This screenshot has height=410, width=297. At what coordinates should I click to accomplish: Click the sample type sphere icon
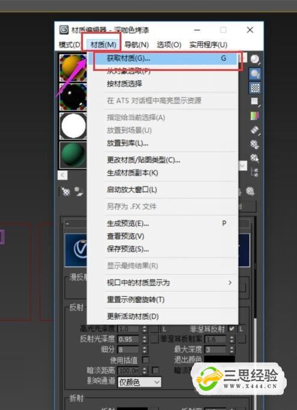pos(255,60)
